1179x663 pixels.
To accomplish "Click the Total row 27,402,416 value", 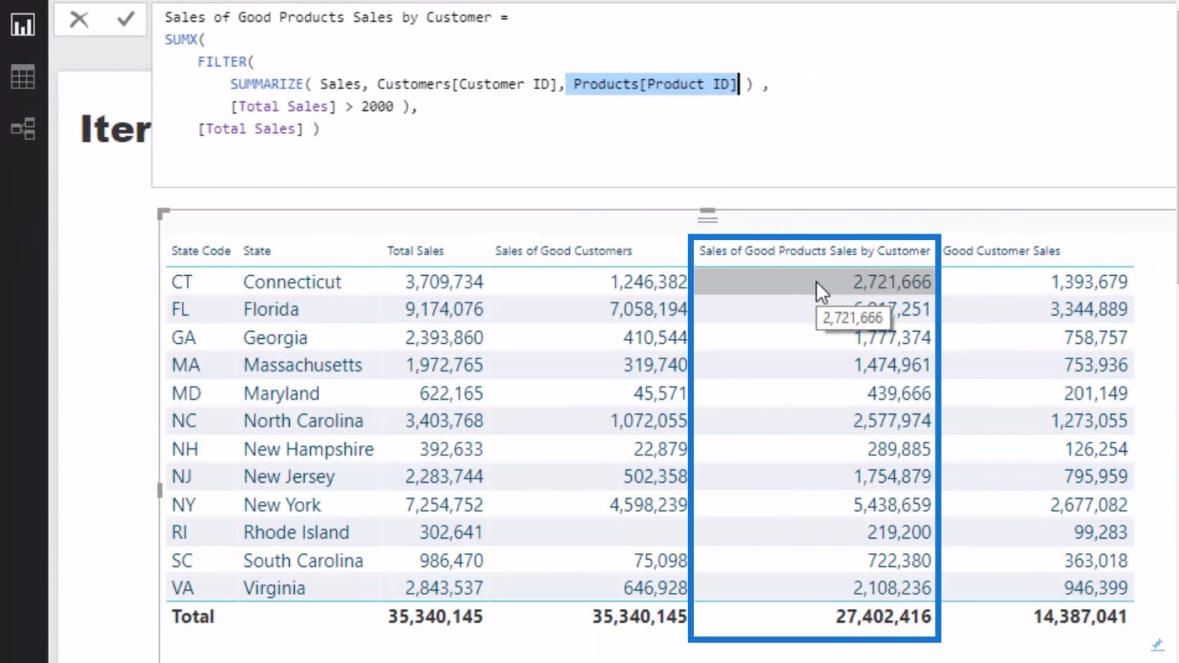I will point(884,616).
